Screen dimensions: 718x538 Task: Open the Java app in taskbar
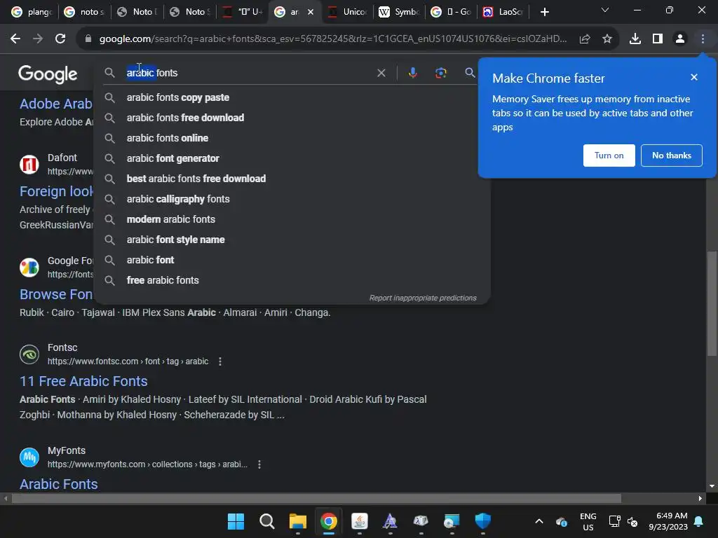pyautogui.click(x=360, y=521)
